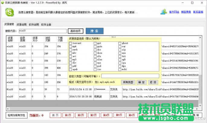The image size is (207, 123).
Task: Tick the mp3 checkbox
Action: point(70,60)
